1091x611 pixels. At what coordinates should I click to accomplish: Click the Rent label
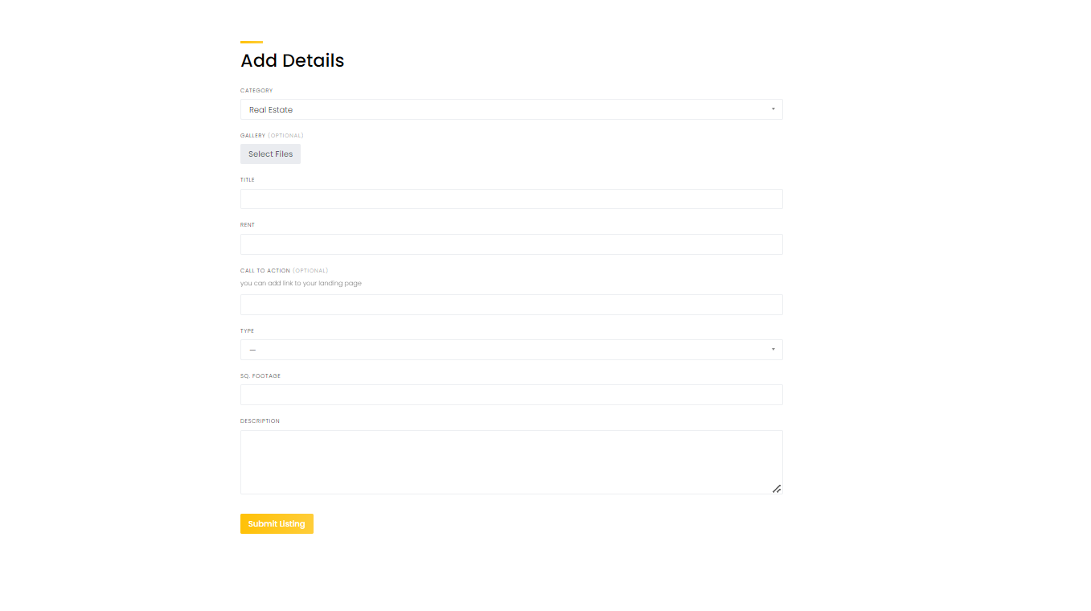click(248, 225)
